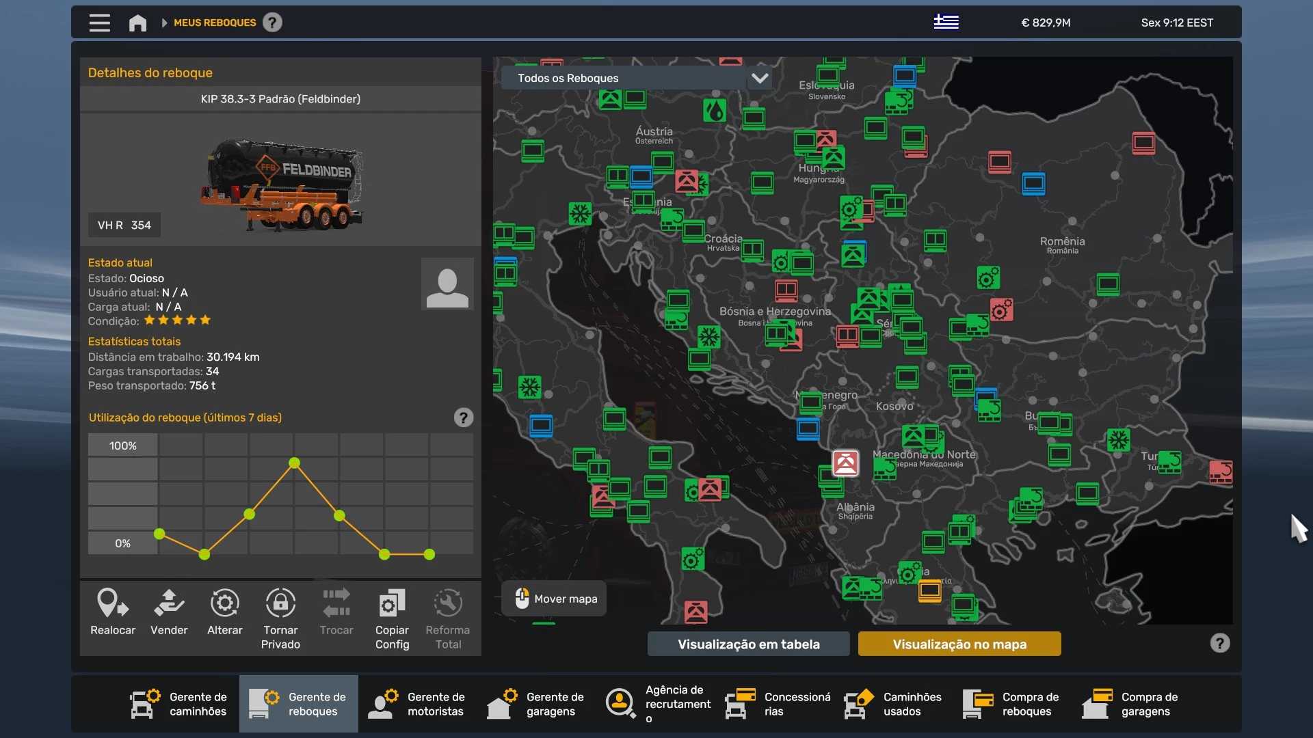Select Visualização no mapa view
1313x738 pixels.
(959, 644)
